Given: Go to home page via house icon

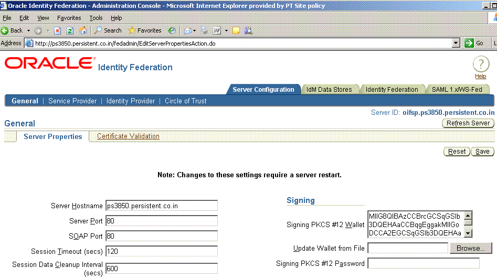Looking at the screenshot, I should click(83, 30).
